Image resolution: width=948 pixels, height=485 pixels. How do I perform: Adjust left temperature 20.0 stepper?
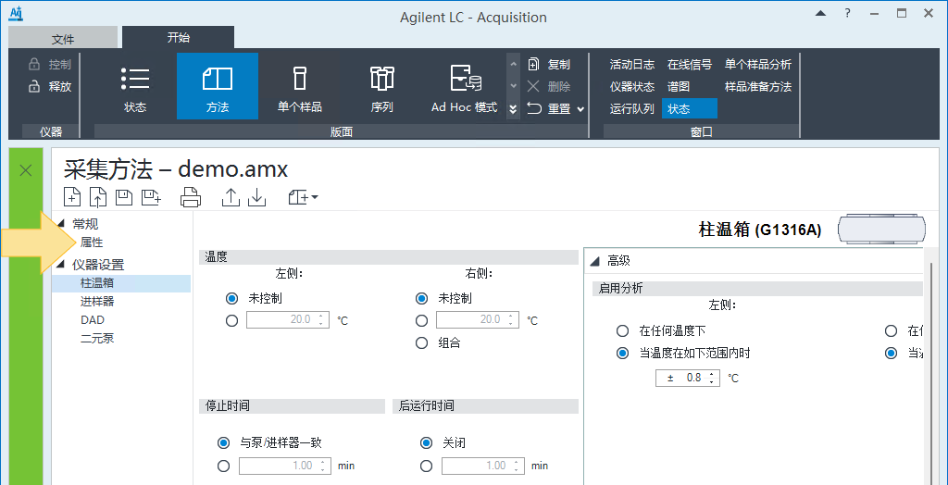click(320, 320)
